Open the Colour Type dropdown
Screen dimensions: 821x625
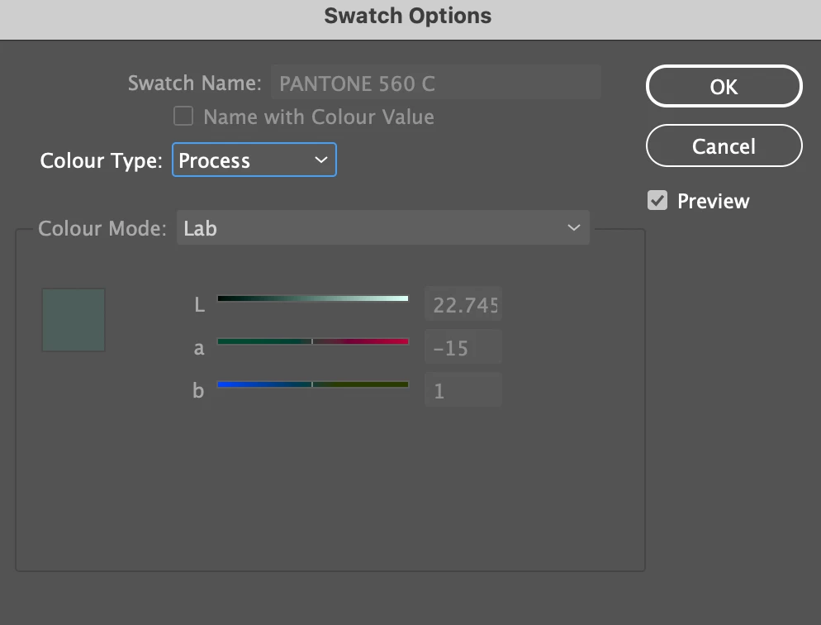click(254, 160)
